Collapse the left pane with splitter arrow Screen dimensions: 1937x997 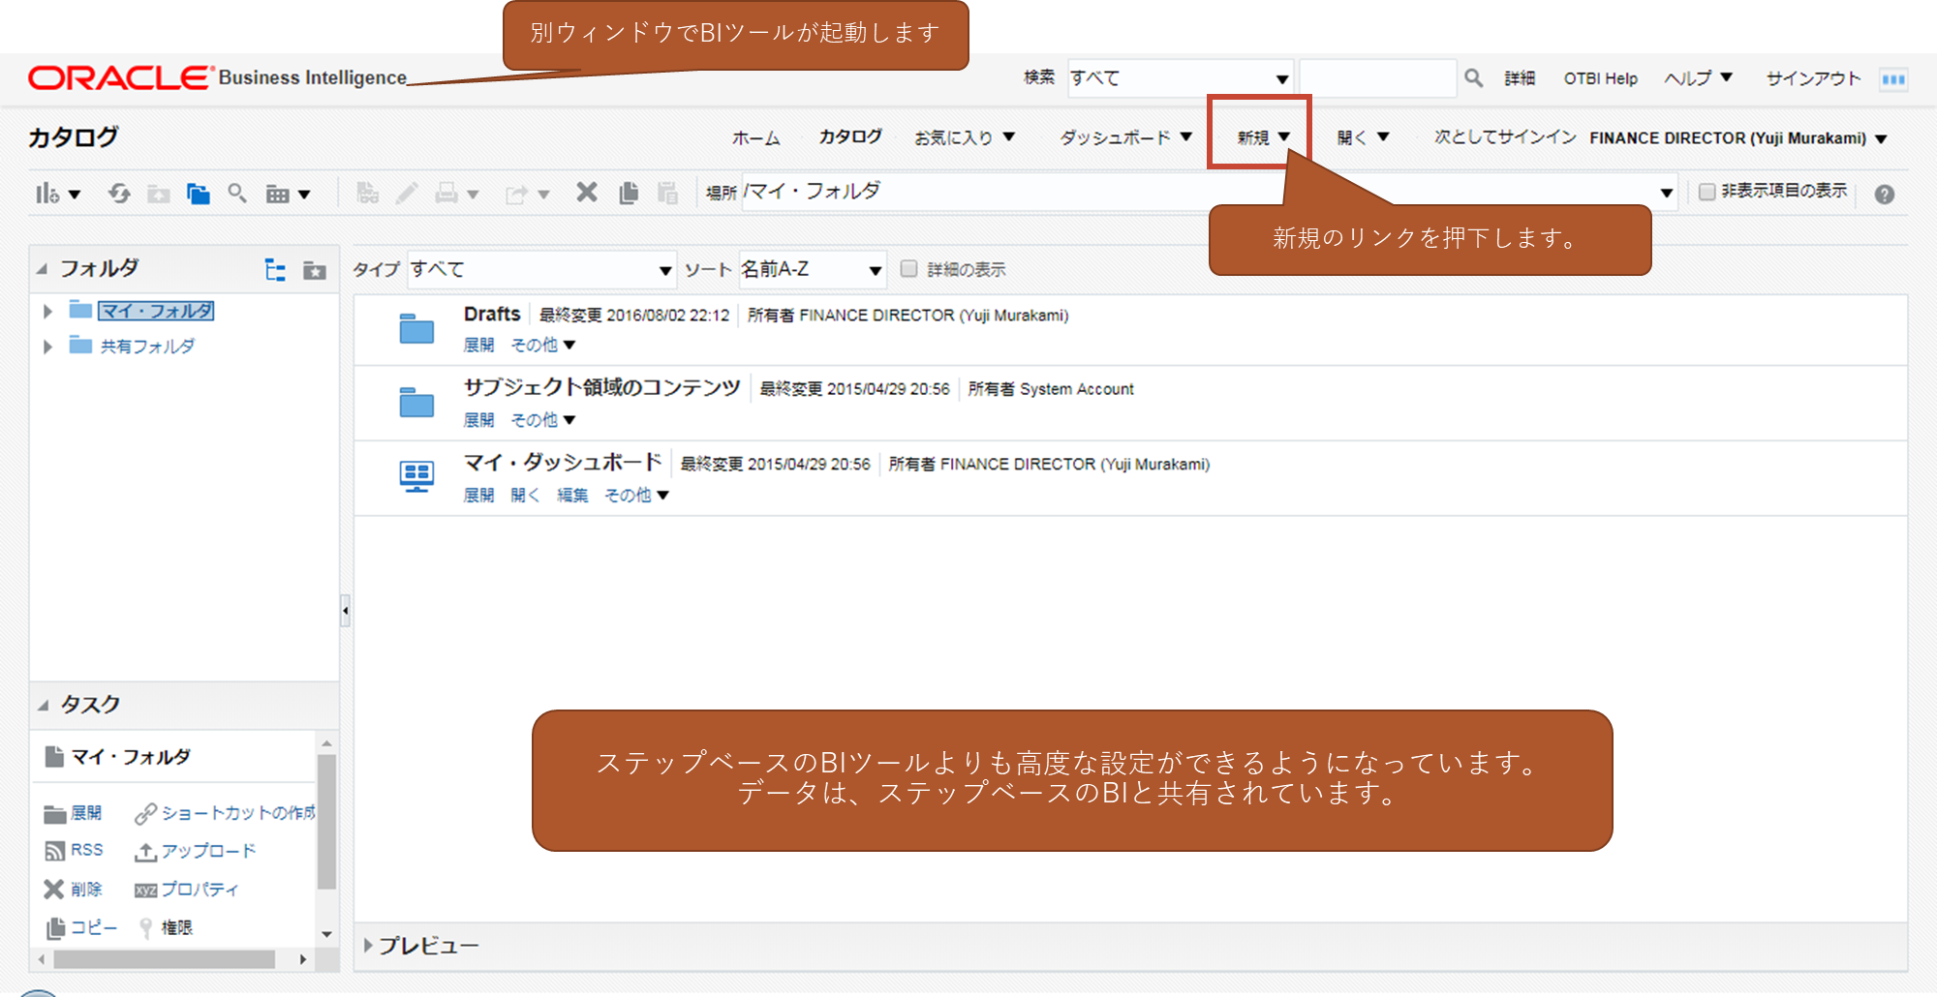(x=345, y=611)
